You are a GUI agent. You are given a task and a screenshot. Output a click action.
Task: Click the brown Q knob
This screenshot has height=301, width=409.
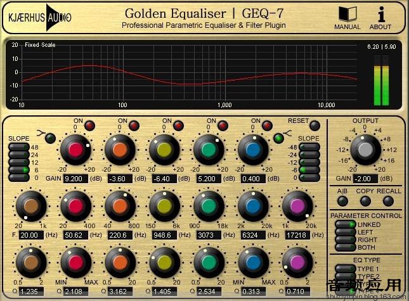[31, 262]
